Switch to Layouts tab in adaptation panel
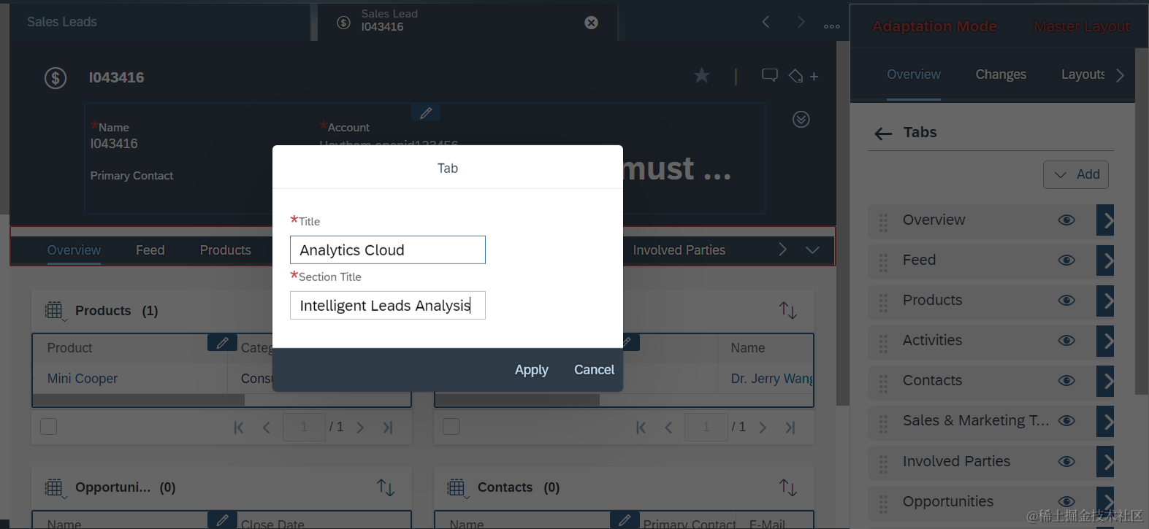The width and height of the screenshot is (1149, 529). [x=1083, y=74]
